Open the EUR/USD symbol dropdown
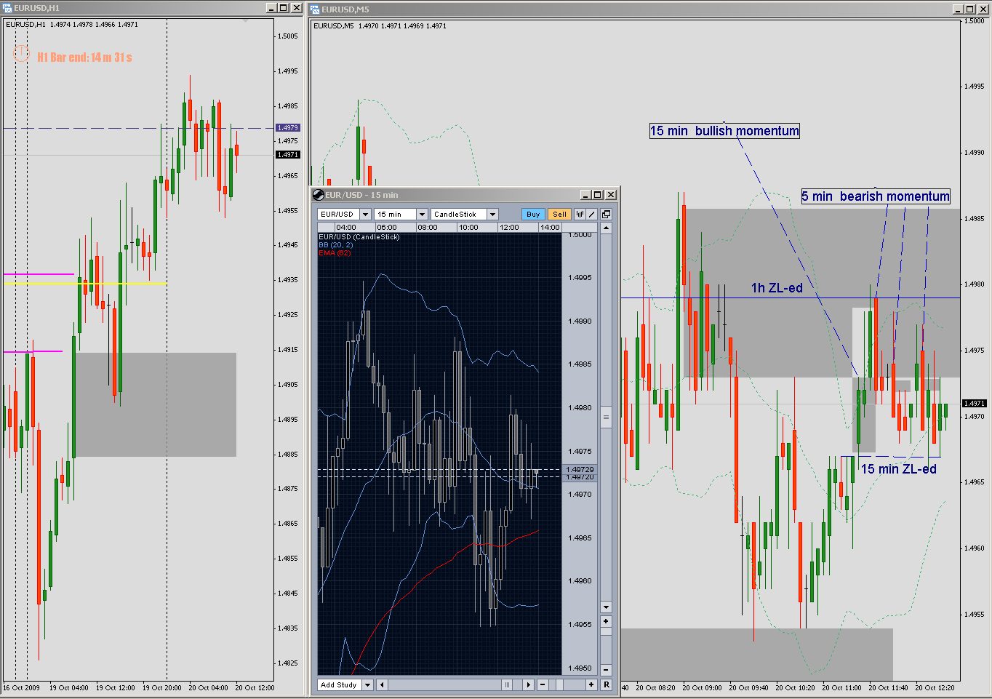This screenshot has width=992, height=699. 365,214
